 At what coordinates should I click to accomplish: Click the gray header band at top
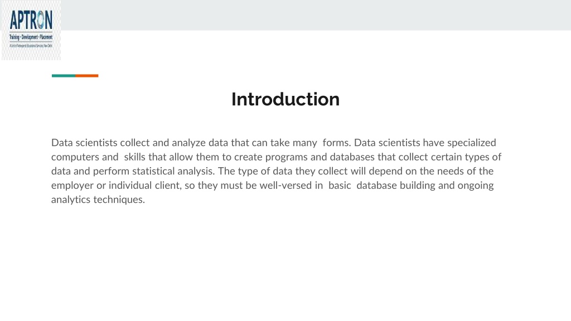316,15
